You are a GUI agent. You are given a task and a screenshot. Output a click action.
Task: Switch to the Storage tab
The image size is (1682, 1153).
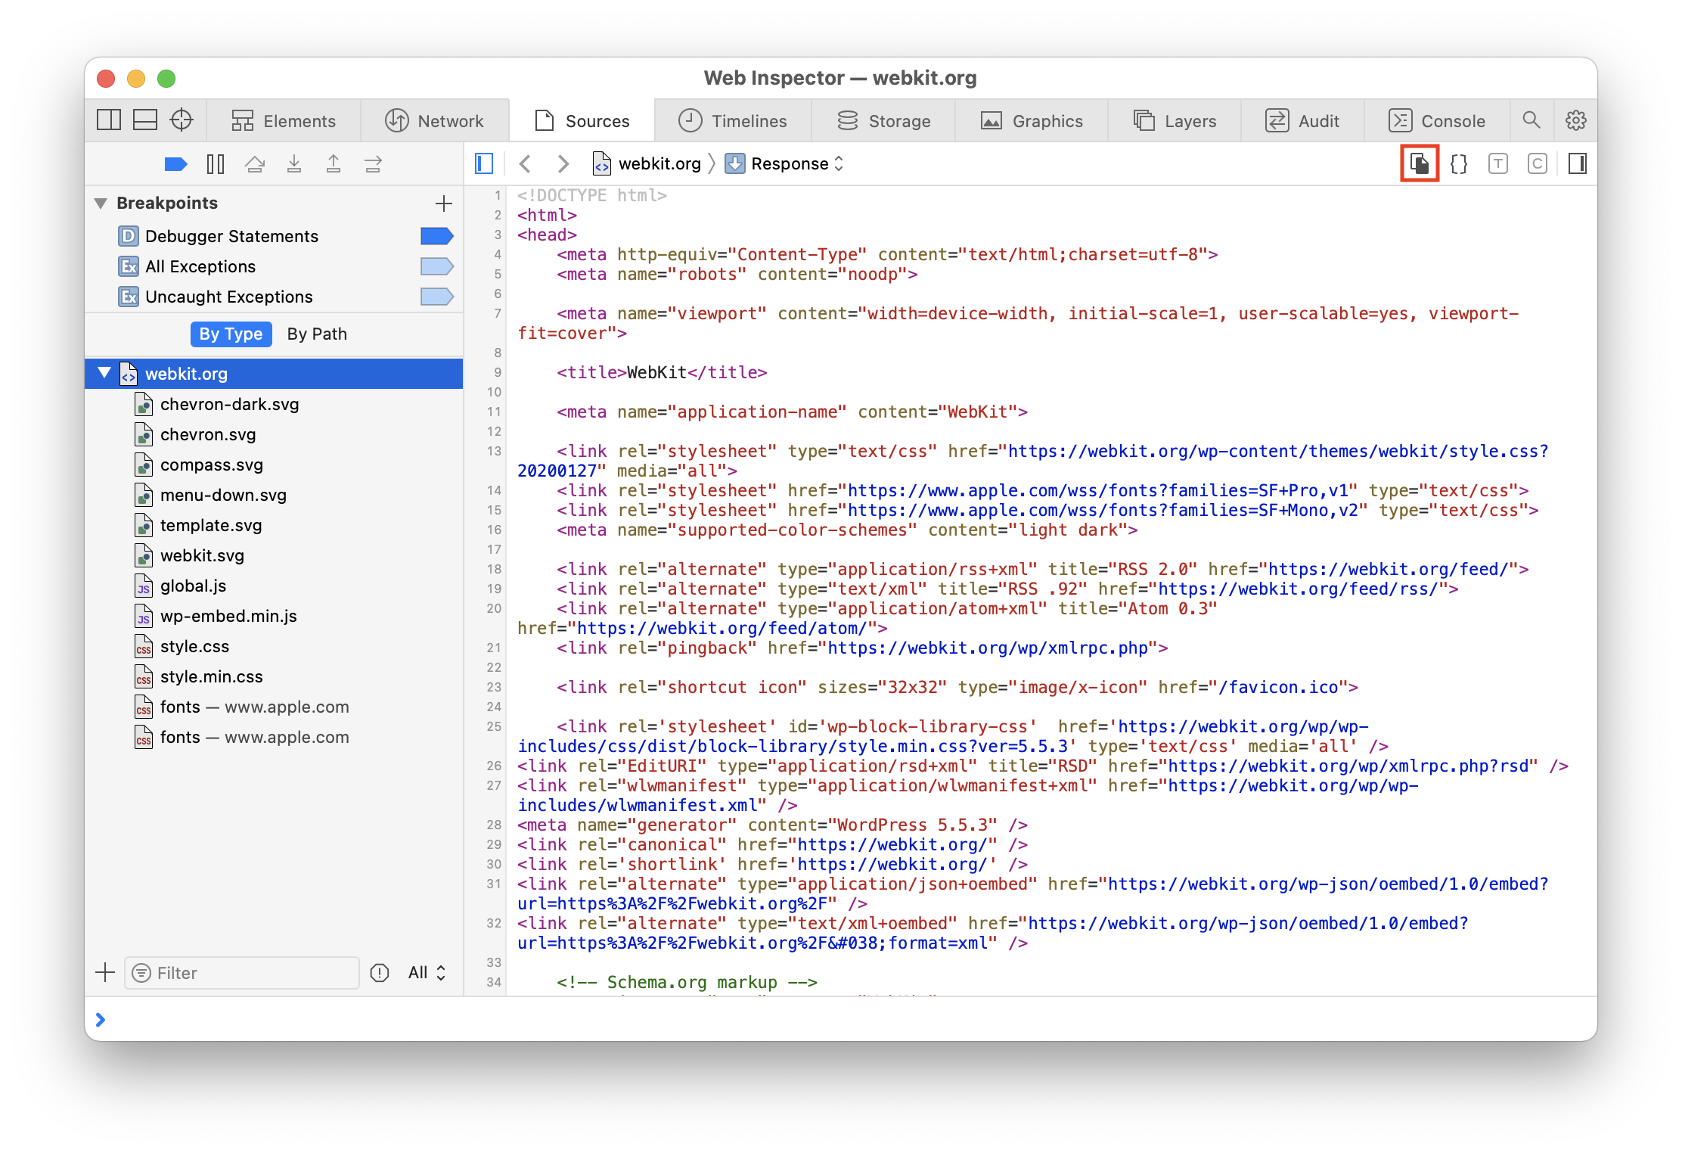pos(883,120)
